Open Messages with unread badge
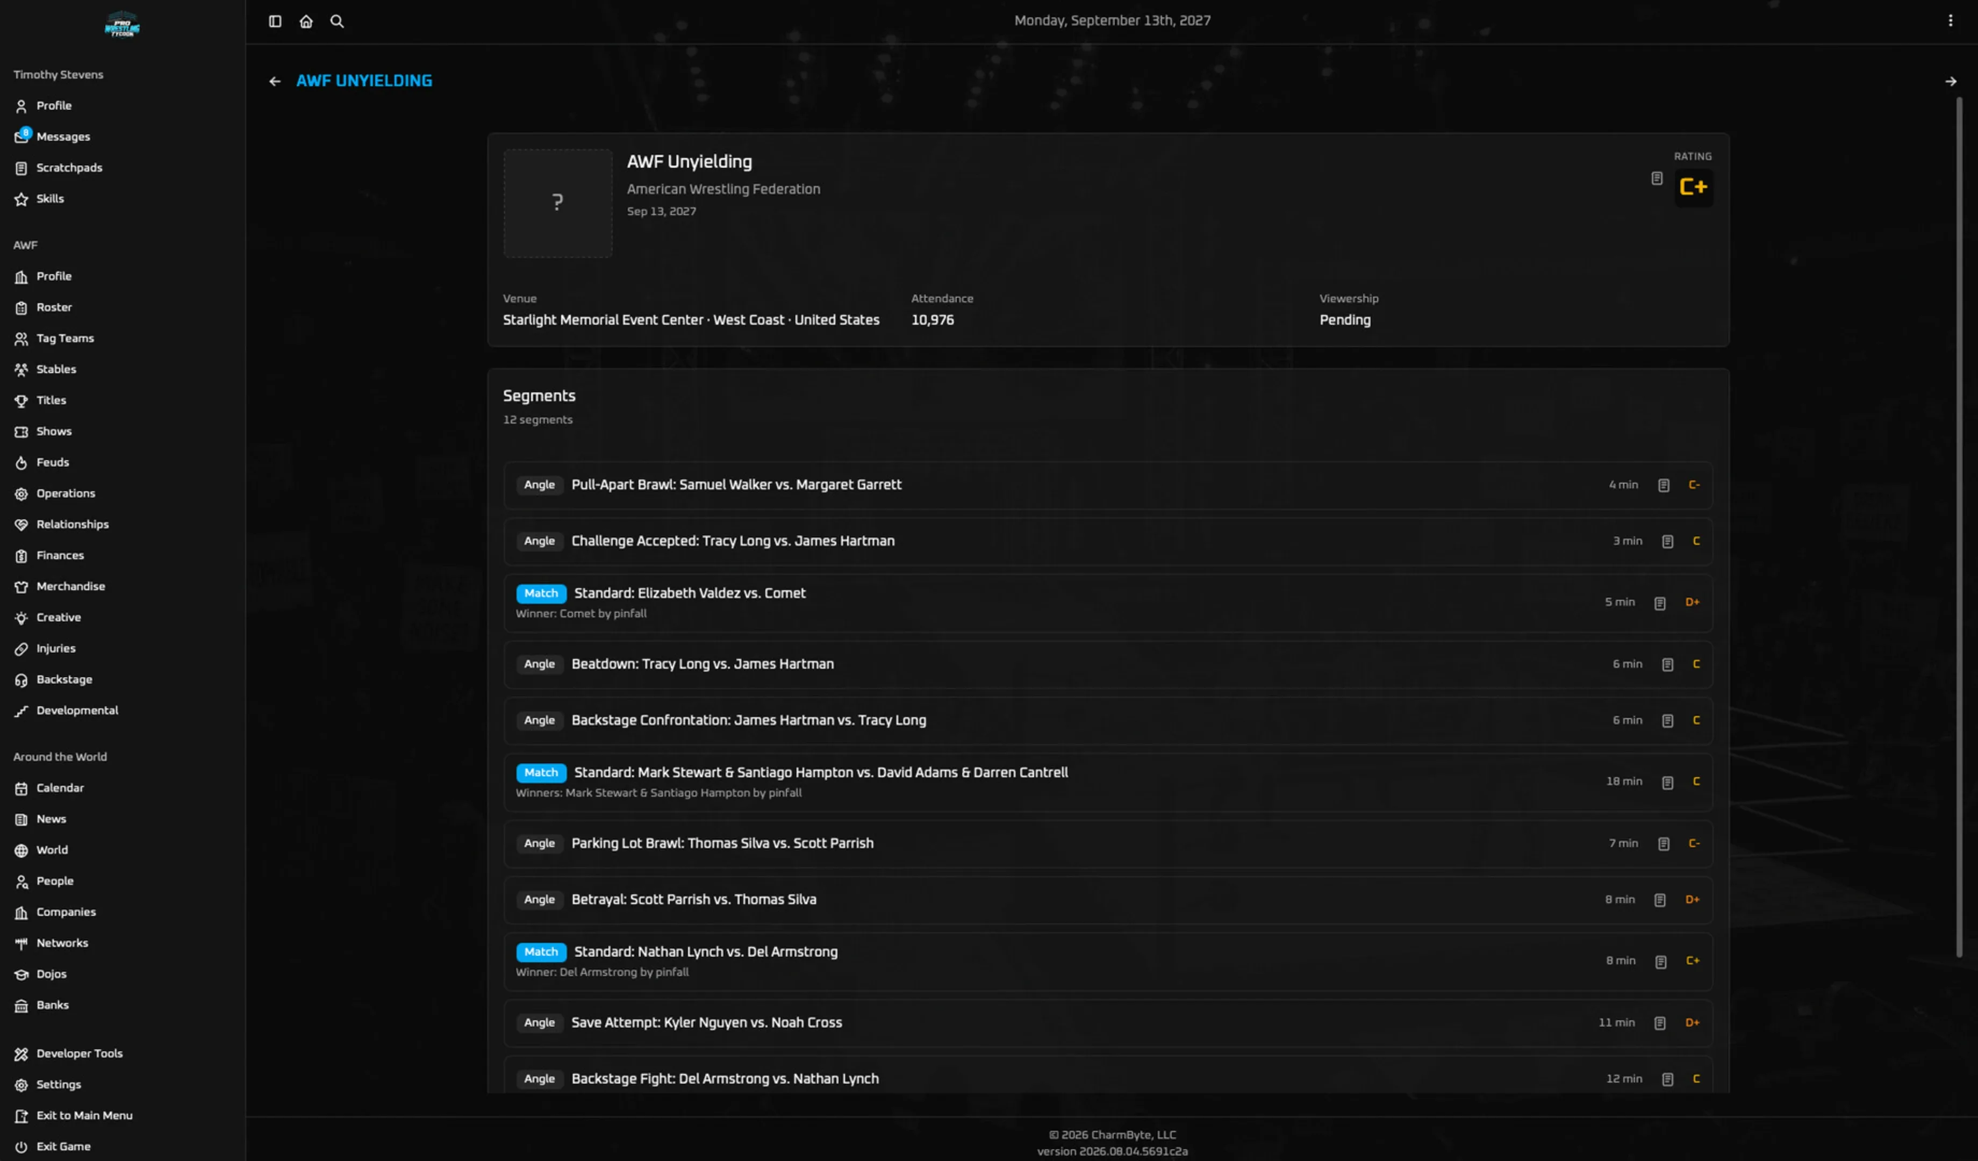Image resolution: width=1978 pixels, height=1161 pixels. [63, 137]
